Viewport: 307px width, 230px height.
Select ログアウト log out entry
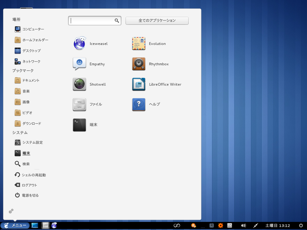pyautogui.click(x=26, y=185)
